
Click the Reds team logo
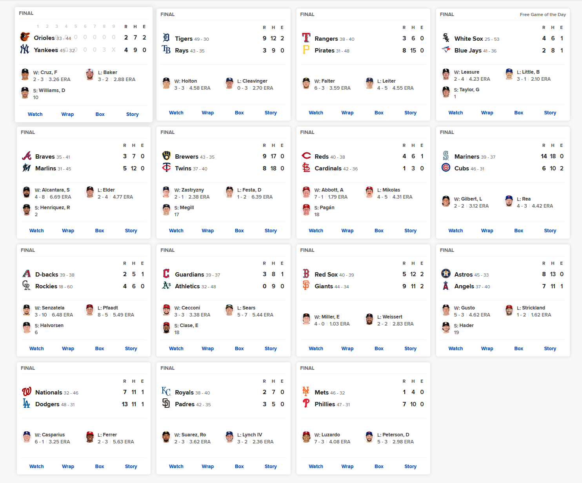(306, 156)
